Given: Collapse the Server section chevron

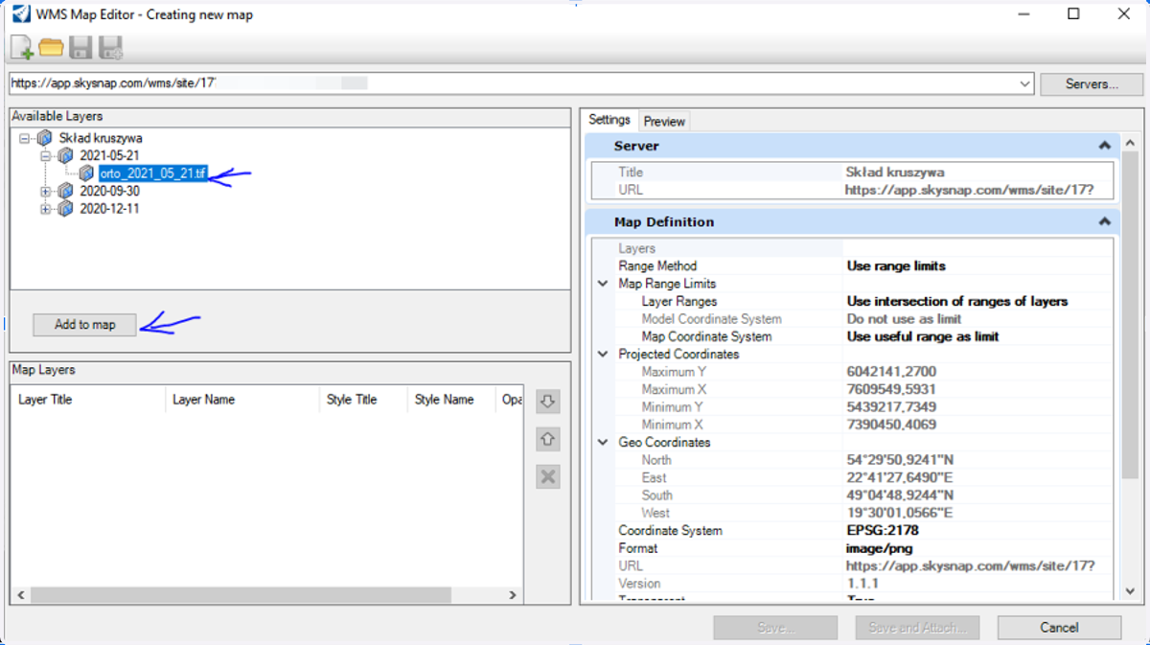Looking at the screenshot, I should 1104,146.
